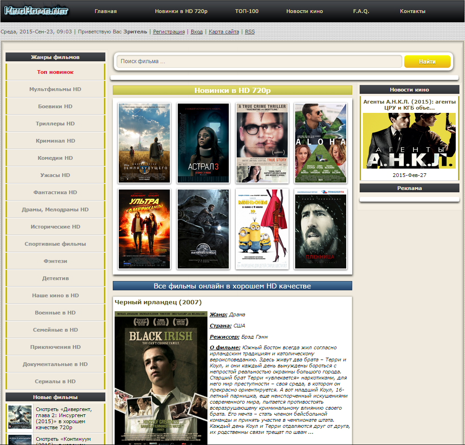
Task: Click the Регистрация link
Action: 169,32
